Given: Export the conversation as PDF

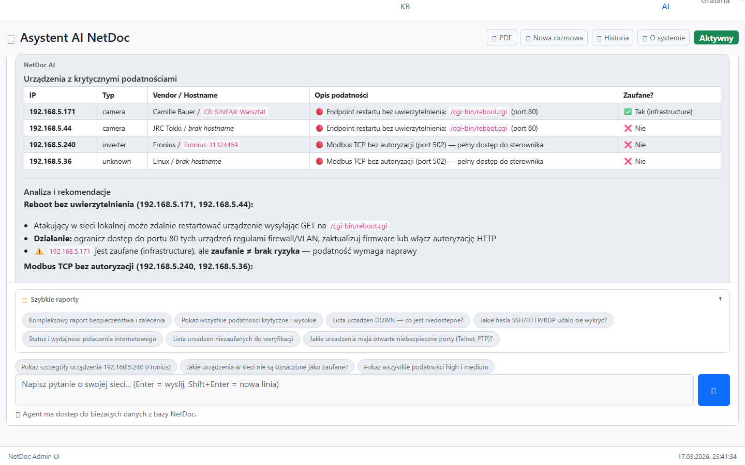Looking at the screenshot, I should point(501,38).
